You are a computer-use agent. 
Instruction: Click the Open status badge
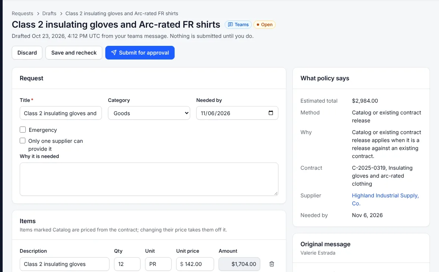coord(265,25)
